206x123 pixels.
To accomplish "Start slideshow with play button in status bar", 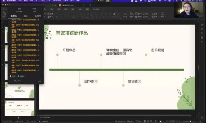I will [x=160, y=121].
